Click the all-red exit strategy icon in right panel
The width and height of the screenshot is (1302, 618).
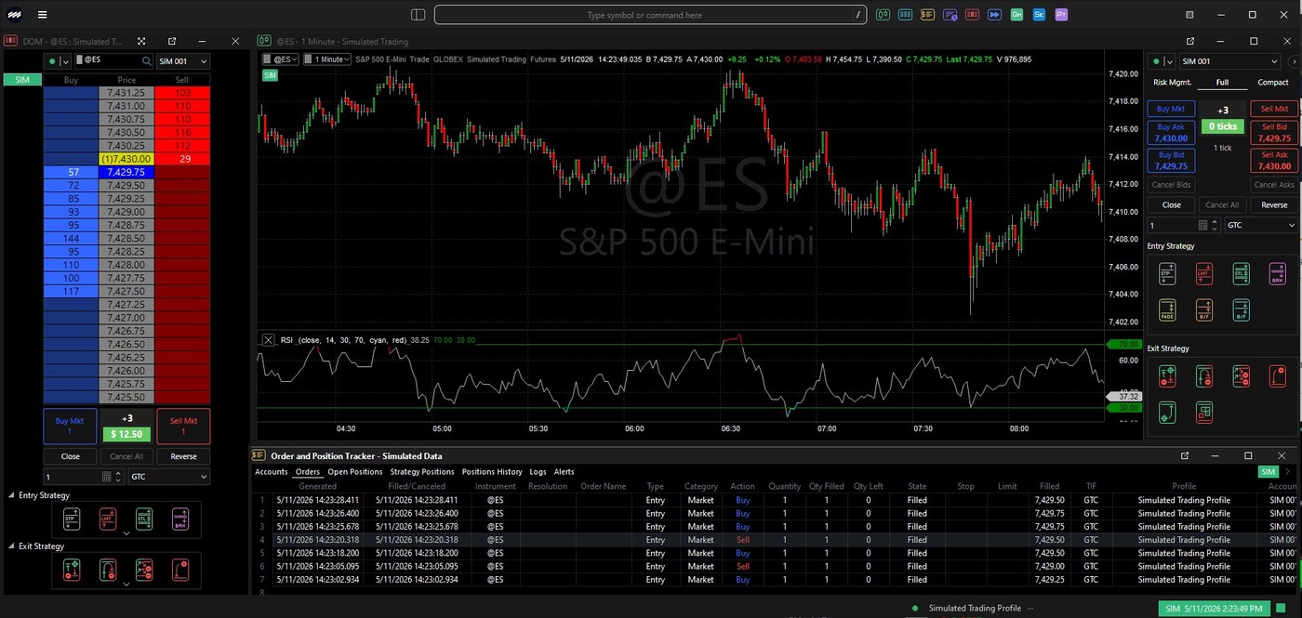pos(1278,375)
